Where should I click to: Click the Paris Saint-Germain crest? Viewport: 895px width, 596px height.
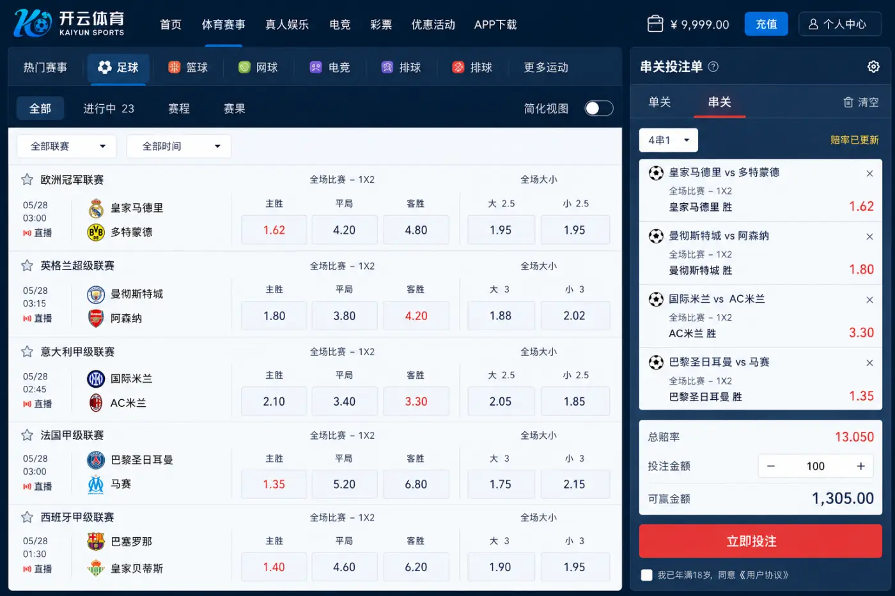pyautogui.click(x=96, y=460)
